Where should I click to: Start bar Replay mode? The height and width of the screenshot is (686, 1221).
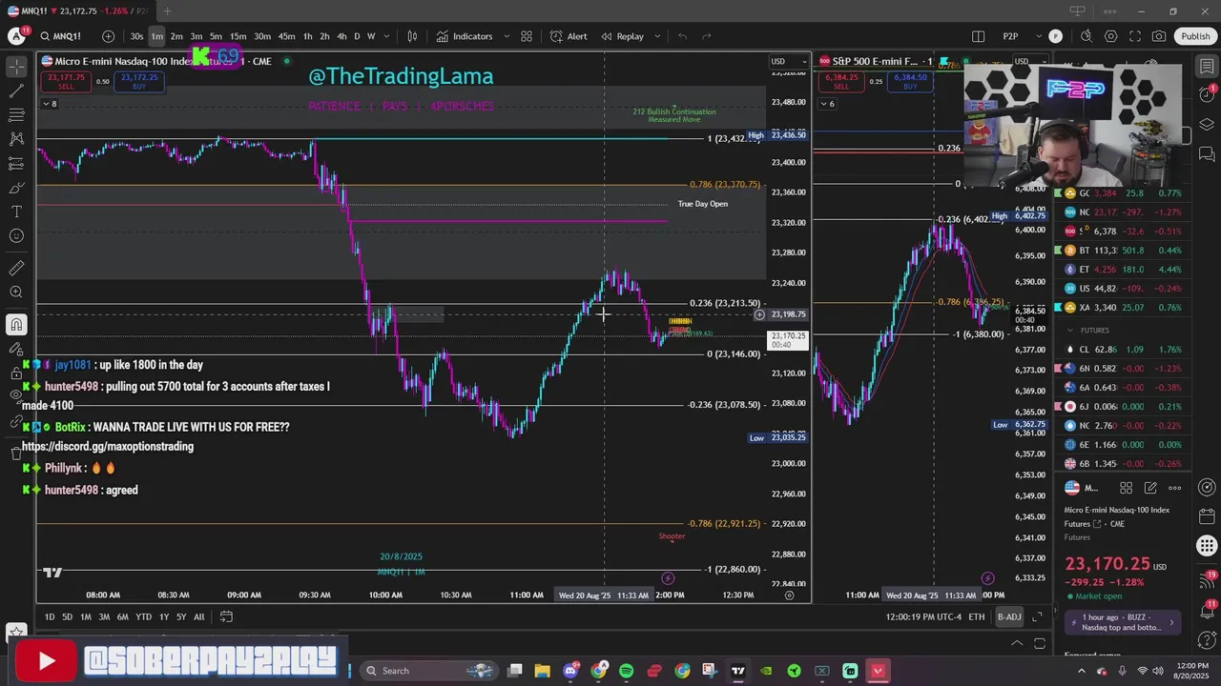(622, 36)
